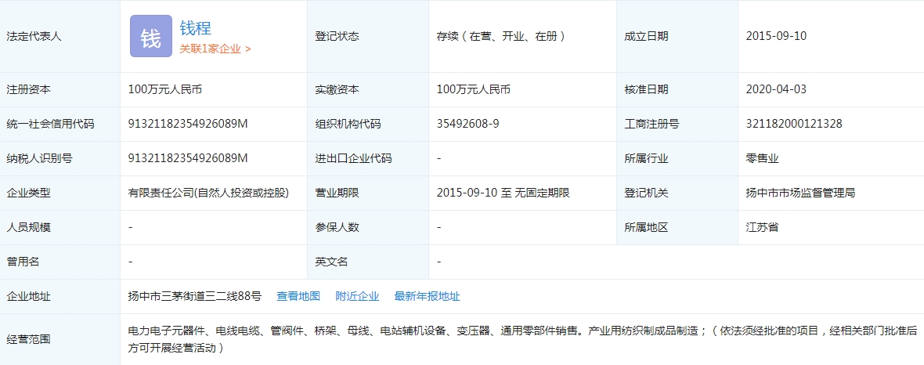
Task: Select the establishment date 2015-09-10
Action: coord(776,36)
